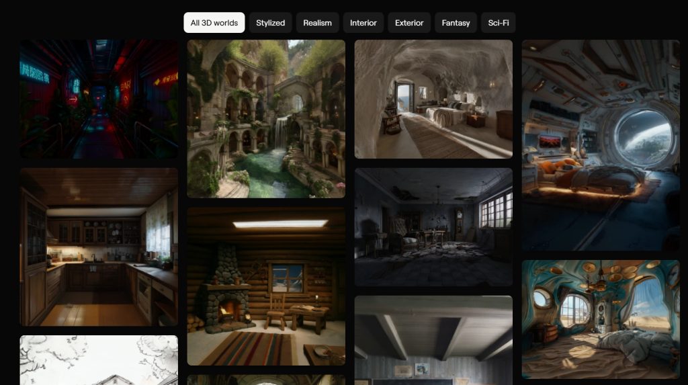
Task: Open the neon-lit cyberpunk corridor world
Action: coord(99,99)
